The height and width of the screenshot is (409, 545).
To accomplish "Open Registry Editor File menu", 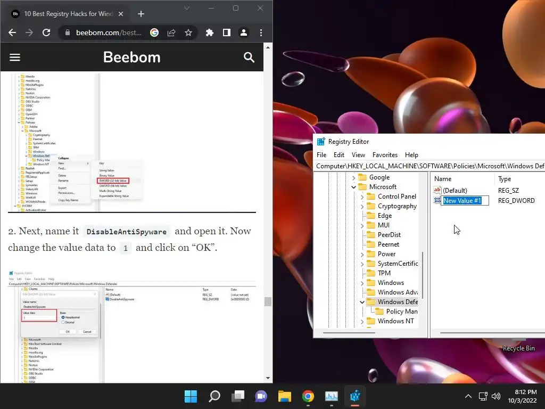I will (x=321, y=155).
